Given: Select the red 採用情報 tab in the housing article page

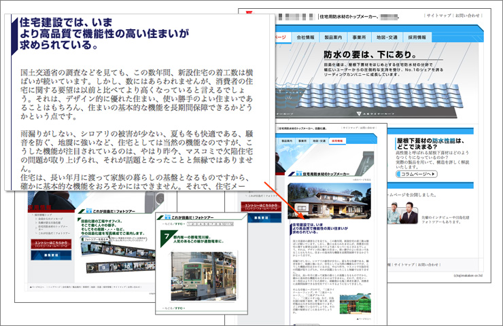Looking at the screenshot, I should [337, 141].
